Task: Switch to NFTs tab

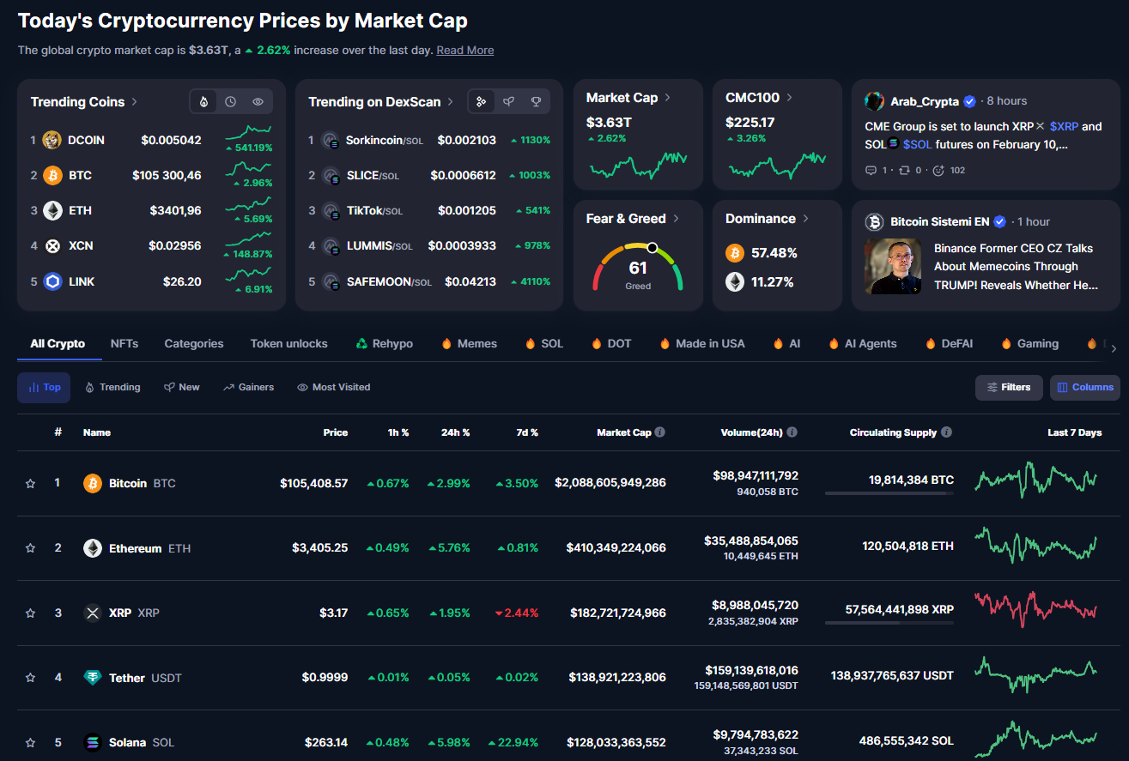Action: click(x=124, y=343)
